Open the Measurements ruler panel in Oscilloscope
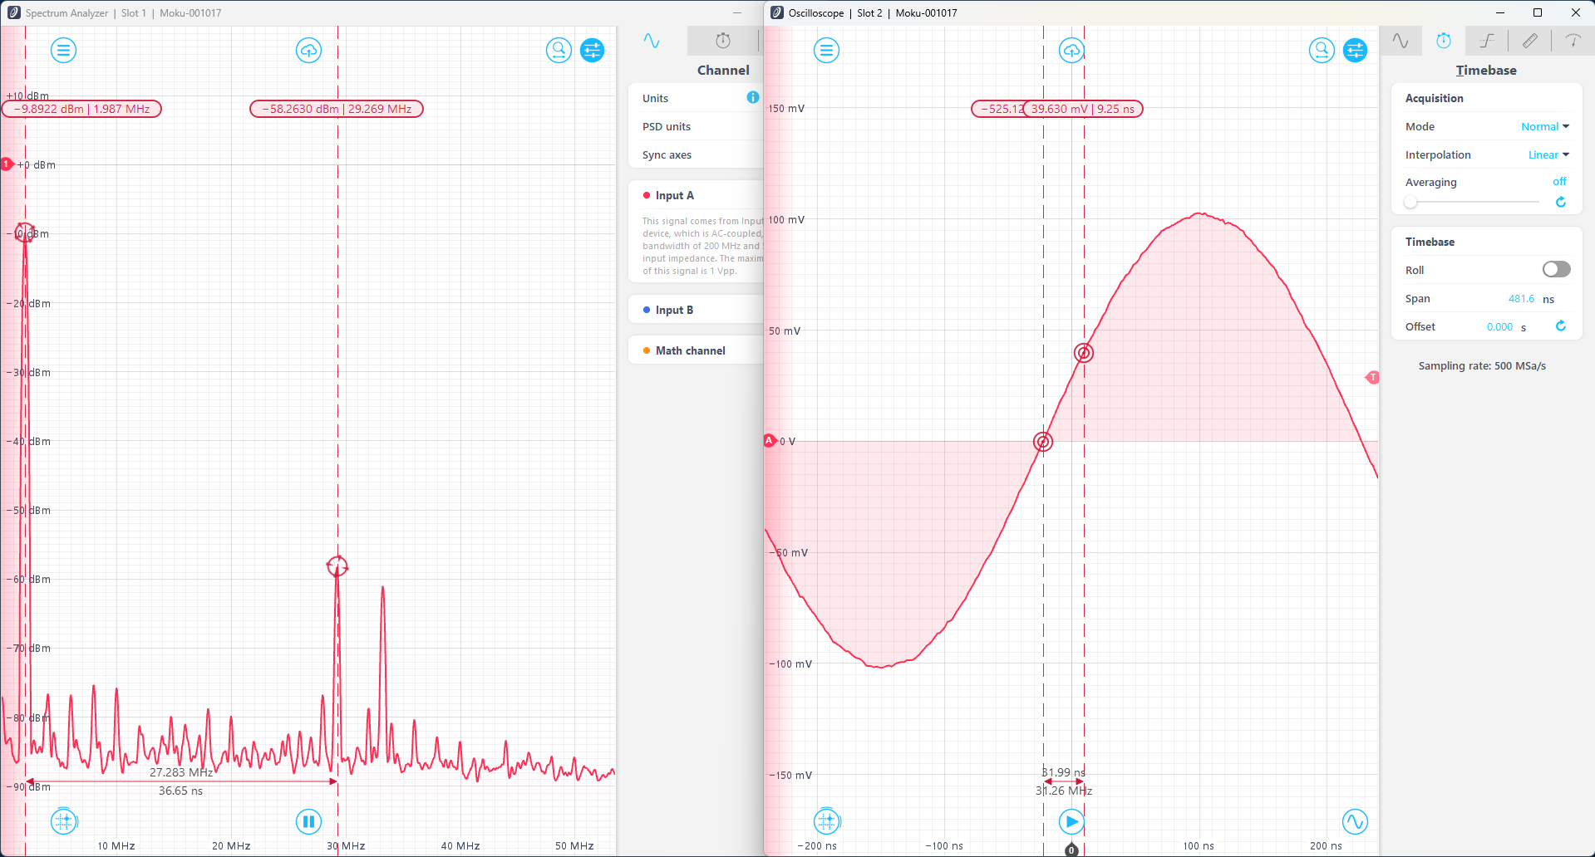This screenshot has height=857, width=1595. pos(1530,40)
